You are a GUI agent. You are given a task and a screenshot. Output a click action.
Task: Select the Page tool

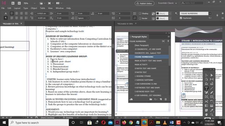point(206,79)
